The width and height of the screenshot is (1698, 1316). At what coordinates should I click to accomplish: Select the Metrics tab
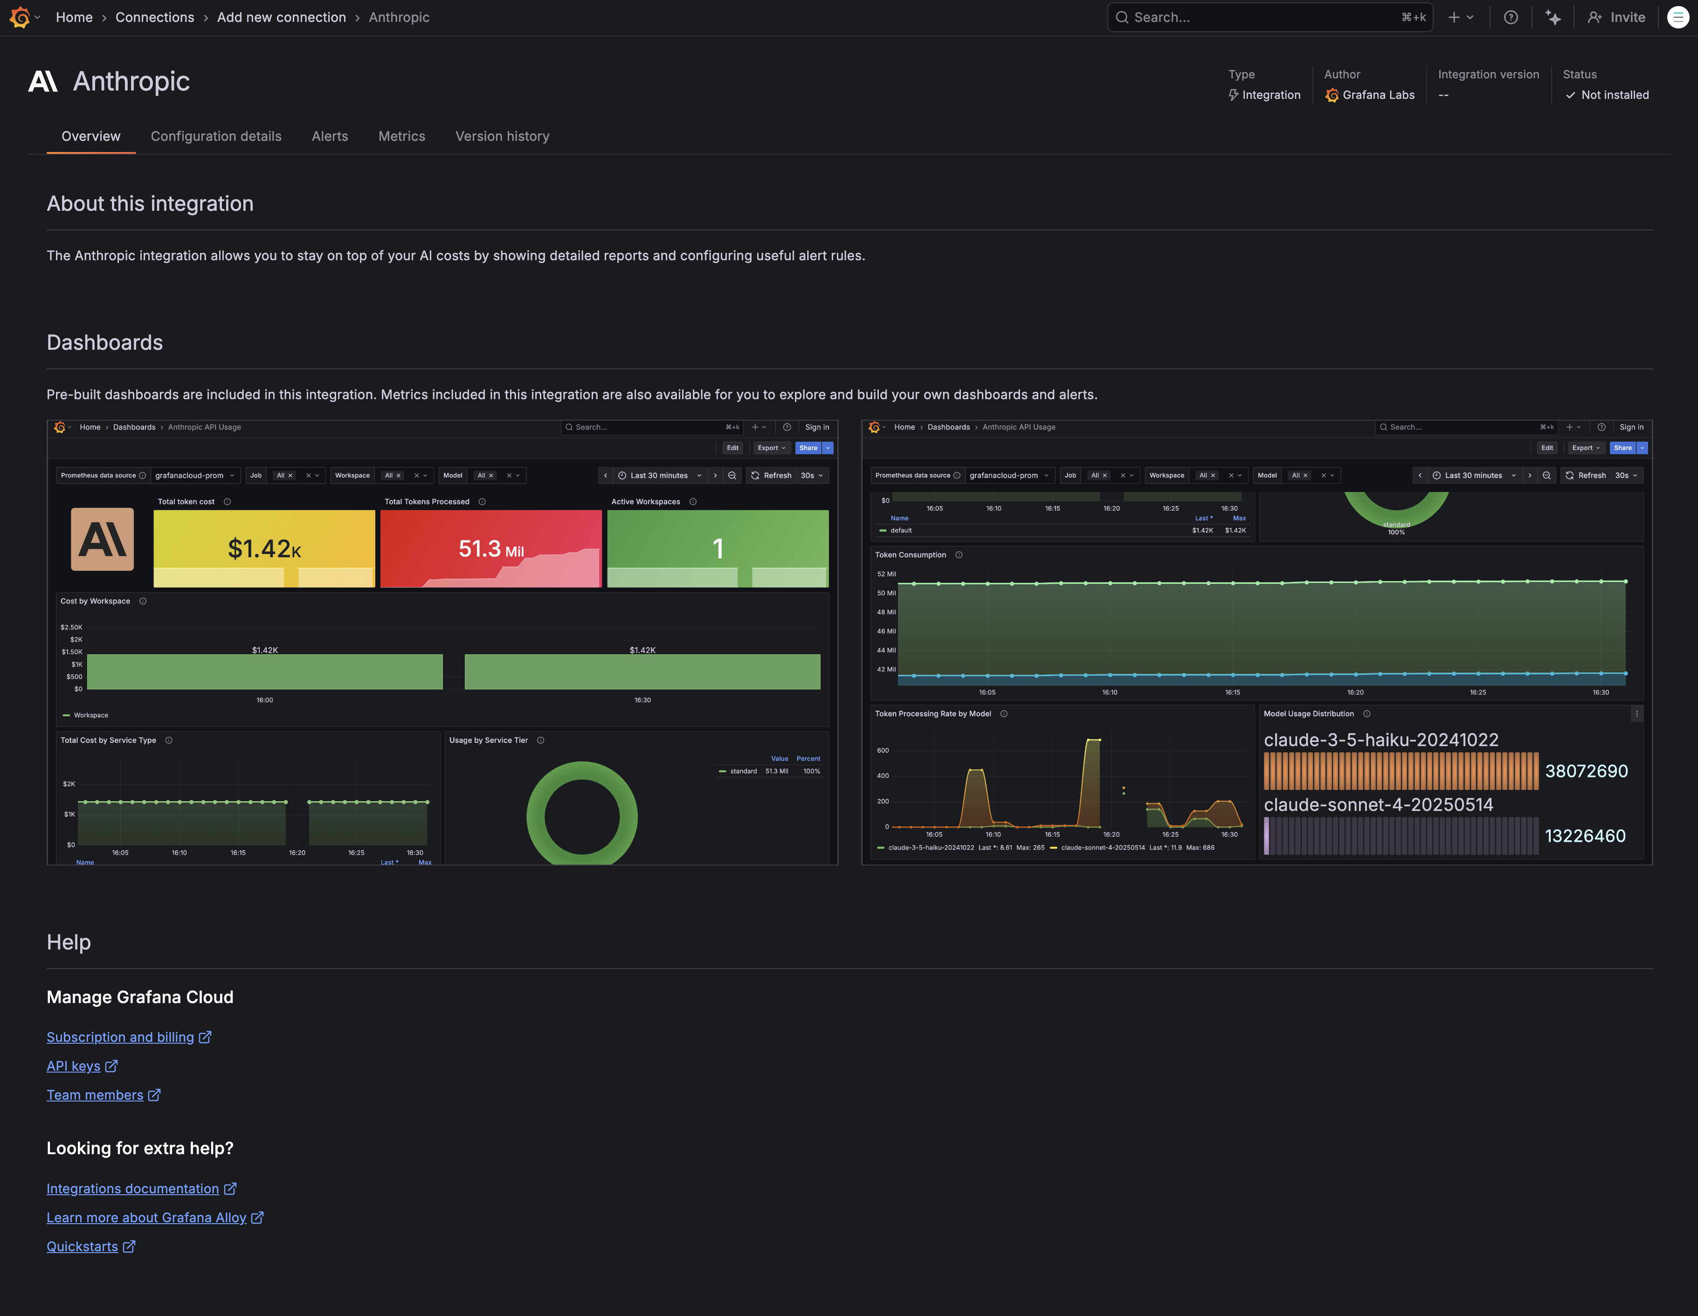[x=401, y=136]
